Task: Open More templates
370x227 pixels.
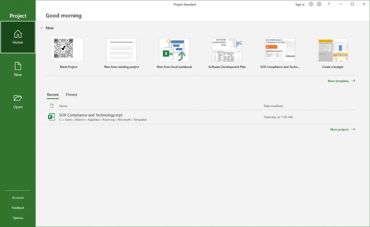Action: [339, 81]
